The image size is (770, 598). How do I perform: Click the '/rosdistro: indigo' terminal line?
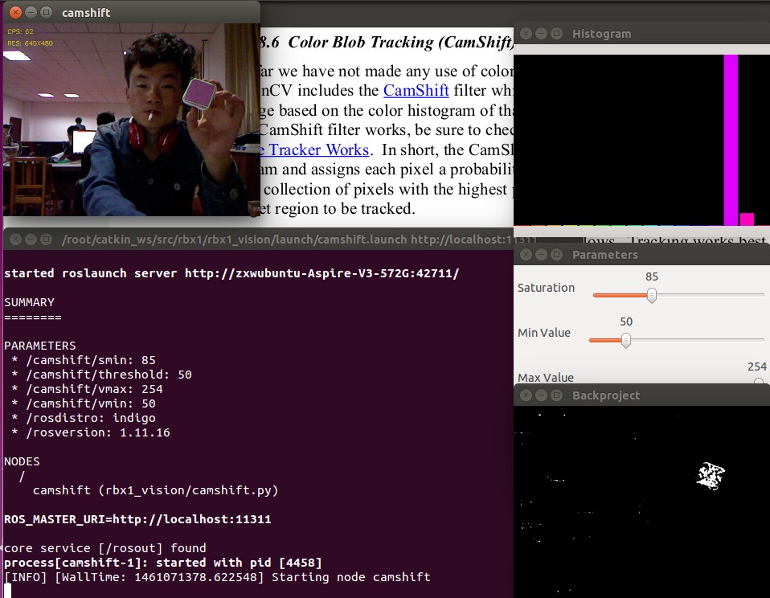[x=84, y=418]
